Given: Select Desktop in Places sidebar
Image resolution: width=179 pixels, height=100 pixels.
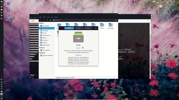Looking at the screenshot, I should tap(47, 31).
